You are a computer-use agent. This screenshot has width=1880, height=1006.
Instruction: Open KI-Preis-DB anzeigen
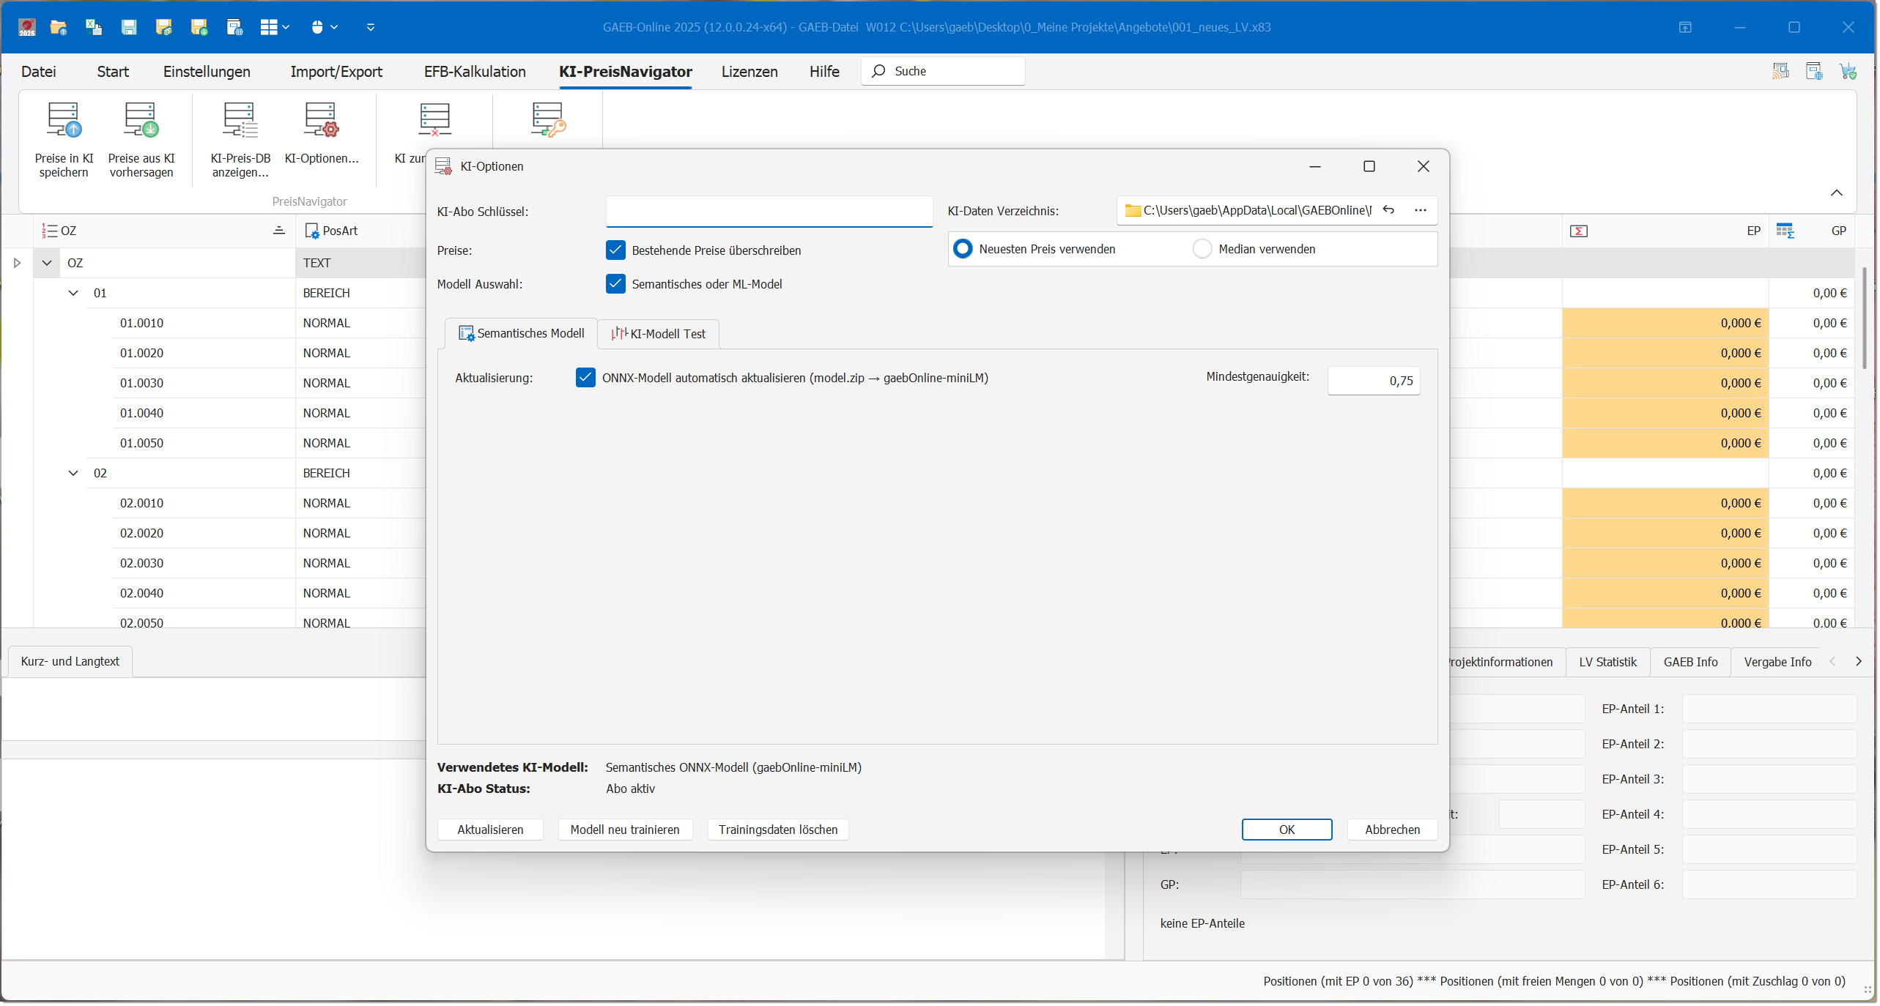point(240,139)
